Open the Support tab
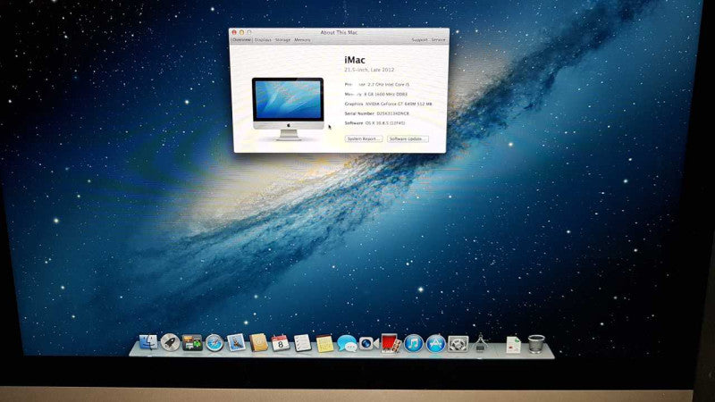 419,40
